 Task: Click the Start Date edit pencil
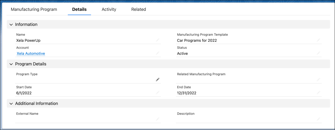[158, 93]
